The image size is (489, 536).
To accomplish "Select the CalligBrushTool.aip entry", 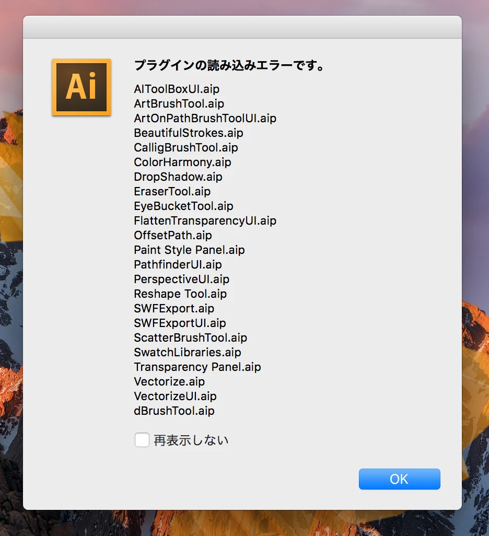I will click(x=185, y=148).
